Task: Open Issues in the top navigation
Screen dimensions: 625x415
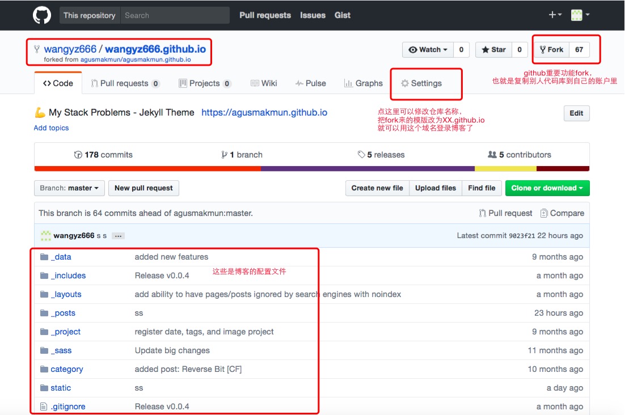Action: [x=312, y=15]
